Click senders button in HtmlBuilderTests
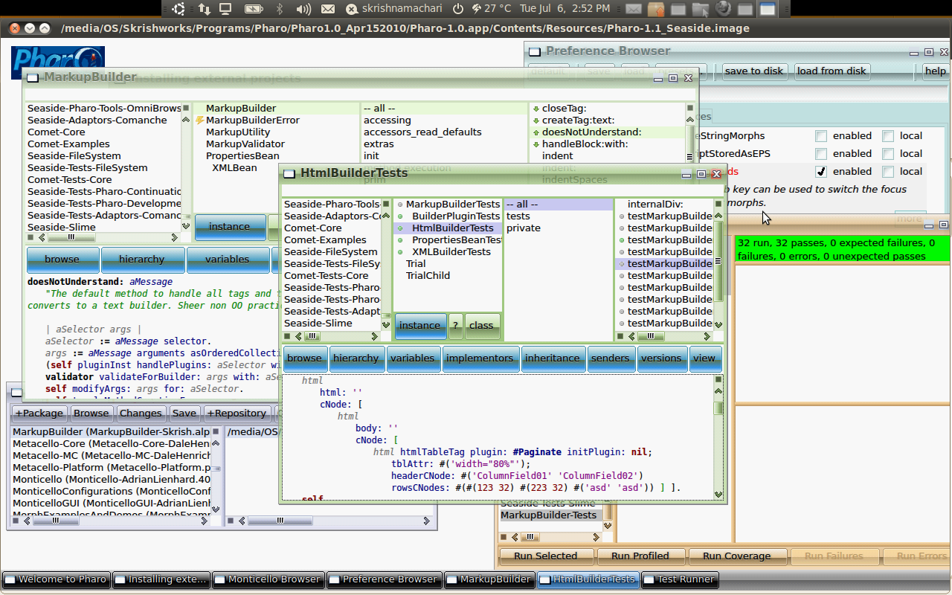This screenshot has width=952, height=595. [611, 358]
